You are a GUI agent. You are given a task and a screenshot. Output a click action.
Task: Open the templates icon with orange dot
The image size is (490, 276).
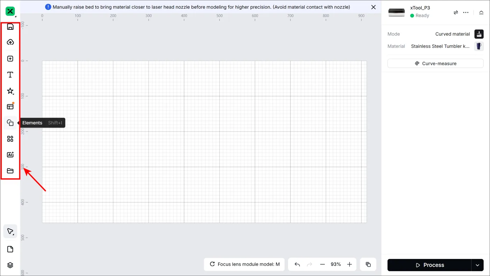10,107
